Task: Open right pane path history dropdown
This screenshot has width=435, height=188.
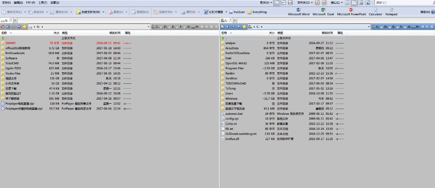Action: [369, 27]
